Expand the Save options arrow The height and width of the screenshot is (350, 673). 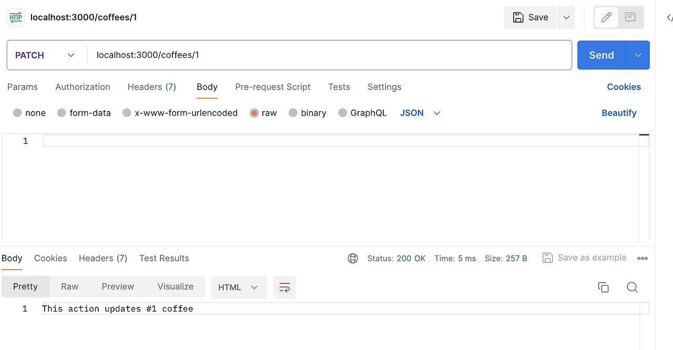coord(566,17)
